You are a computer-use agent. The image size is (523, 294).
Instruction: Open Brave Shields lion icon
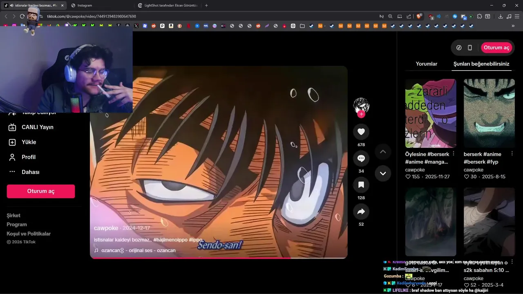click(x=419, y=16)
